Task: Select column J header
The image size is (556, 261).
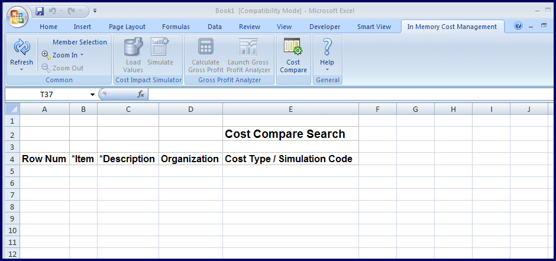Action: coord(529,109)
